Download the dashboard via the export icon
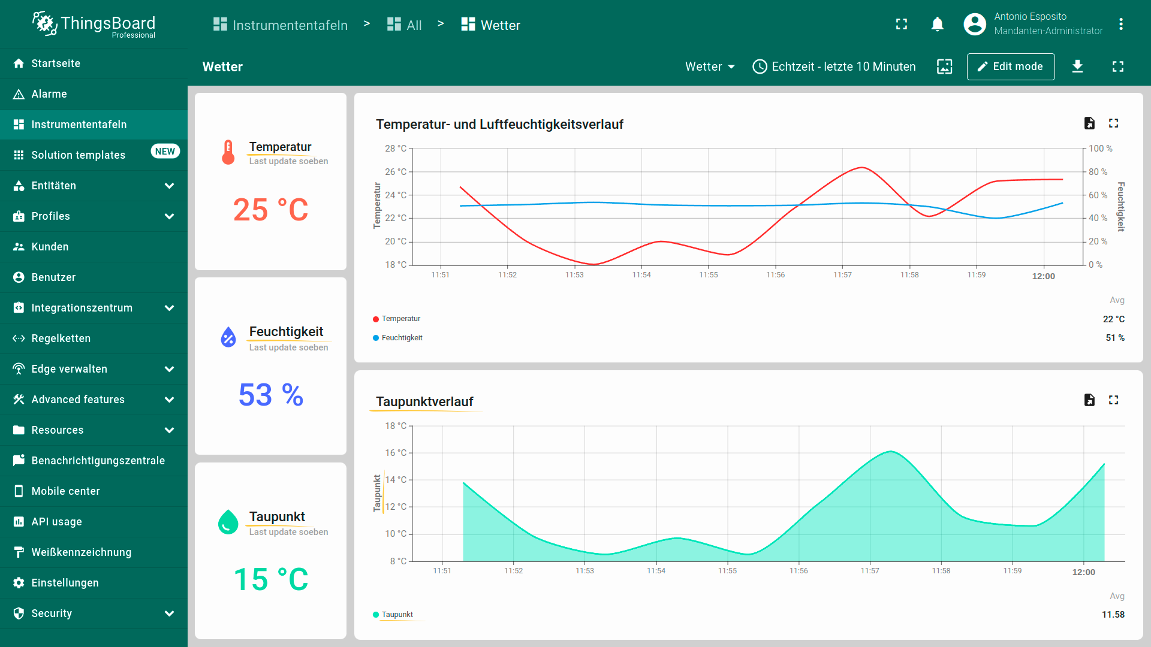1151x647 pixels. [1077, 66]
